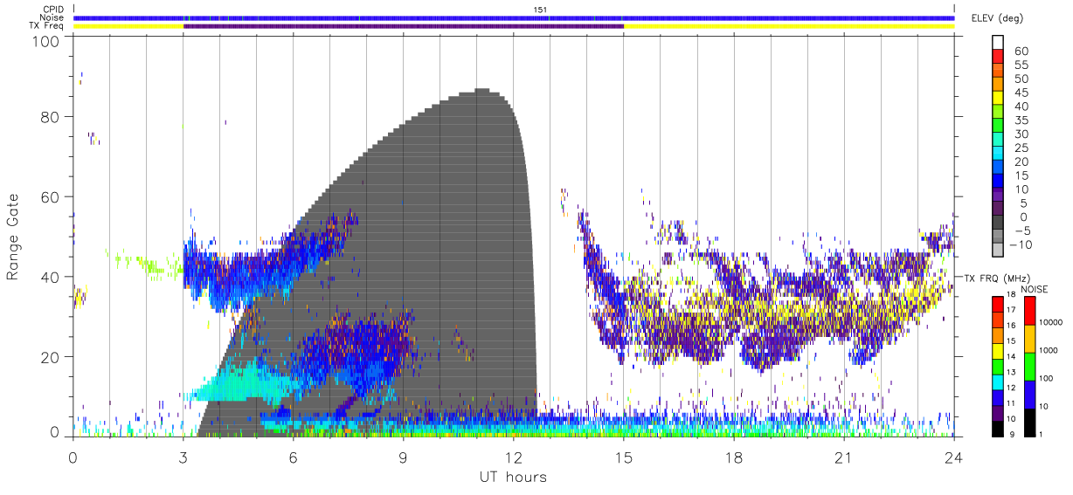The image size is (1073, 495).
Task: Click the blue Noise strip at the top
Action: click(x=514, y=17)
